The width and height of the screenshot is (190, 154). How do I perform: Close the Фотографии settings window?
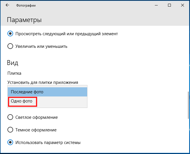tap(183, 5)
